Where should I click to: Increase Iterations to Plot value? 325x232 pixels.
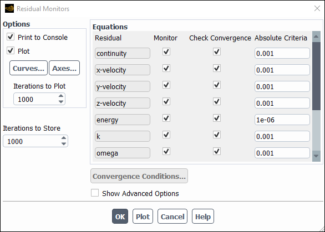(61, 96)
